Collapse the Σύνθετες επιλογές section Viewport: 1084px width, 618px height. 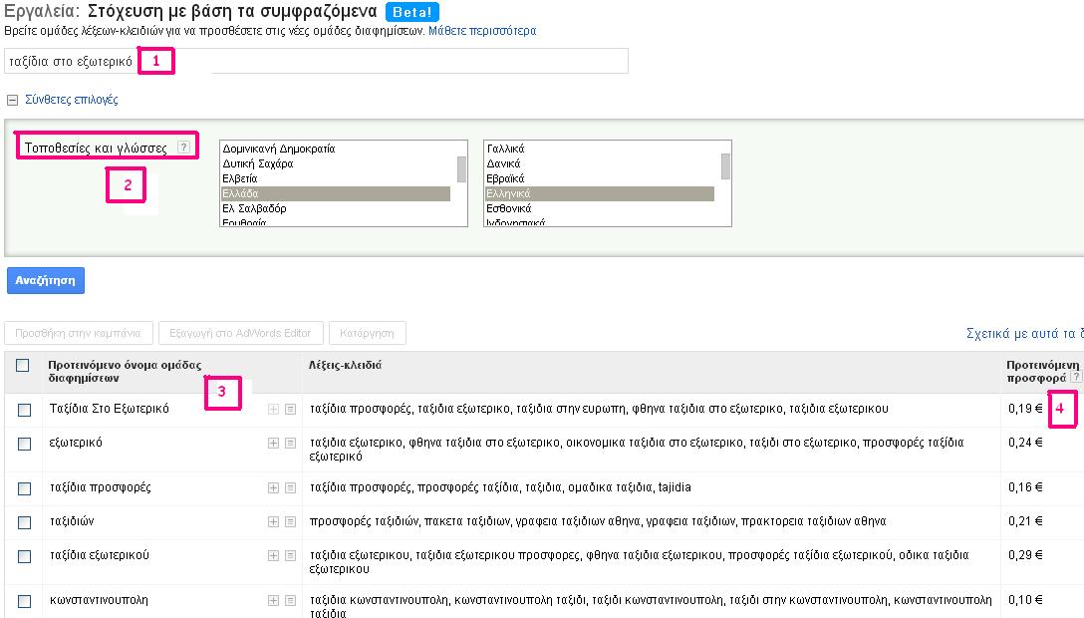coord(12,101)
